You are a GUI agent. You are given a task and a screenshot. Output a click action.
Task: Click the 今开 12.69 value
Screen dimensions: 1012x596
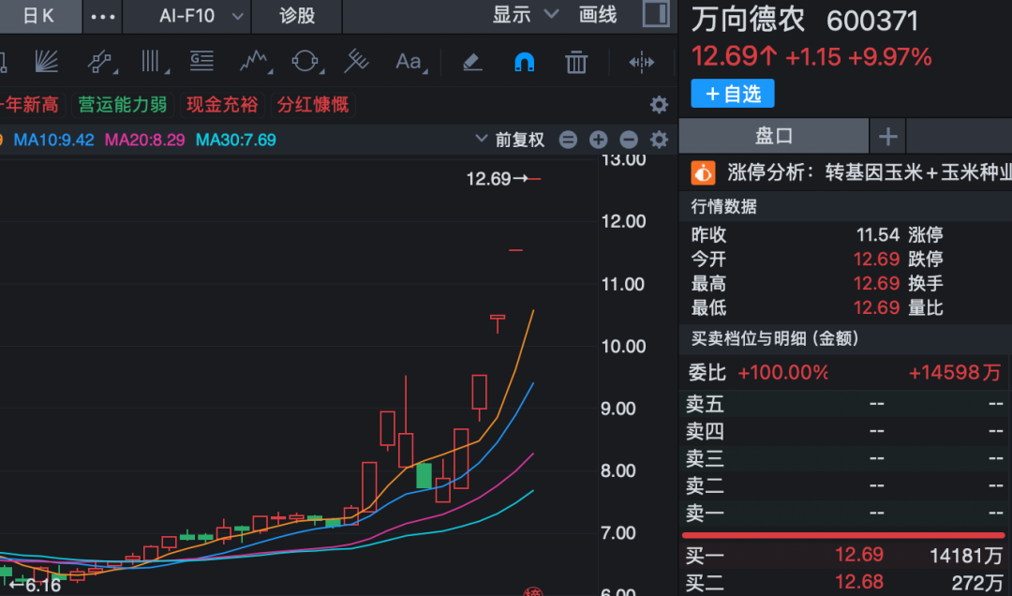click(876, 259)
